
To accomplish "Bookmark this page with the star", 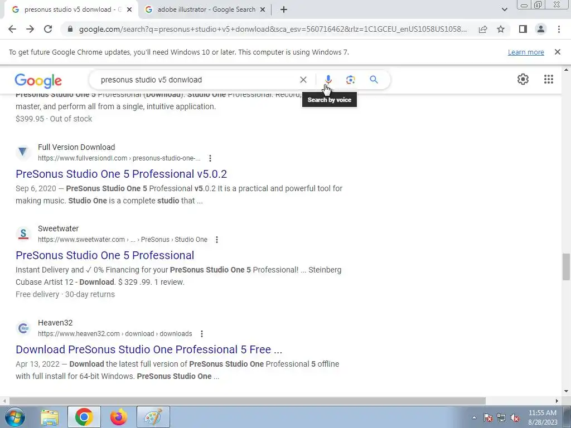I will click(x=501, y=29).
